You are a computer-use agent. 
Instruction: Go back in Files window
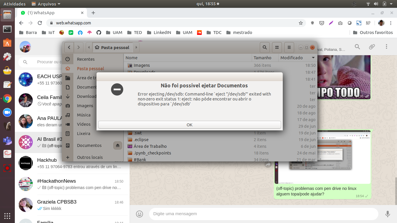(69, 47)
